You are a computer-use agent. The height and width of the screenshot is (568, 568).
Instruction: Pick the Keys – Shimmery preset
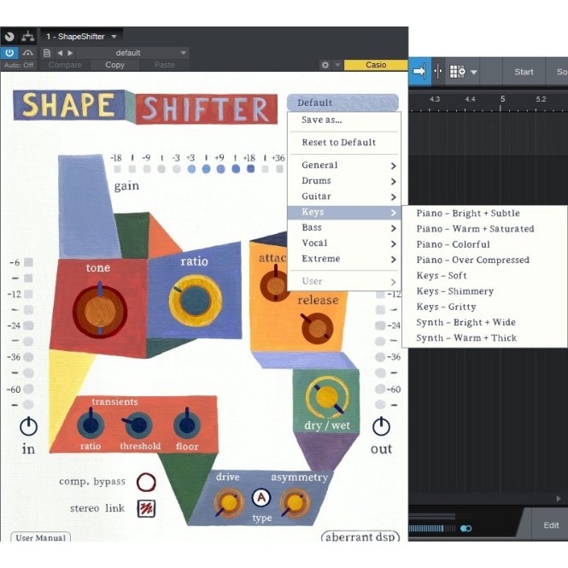(x=484, y=291)
